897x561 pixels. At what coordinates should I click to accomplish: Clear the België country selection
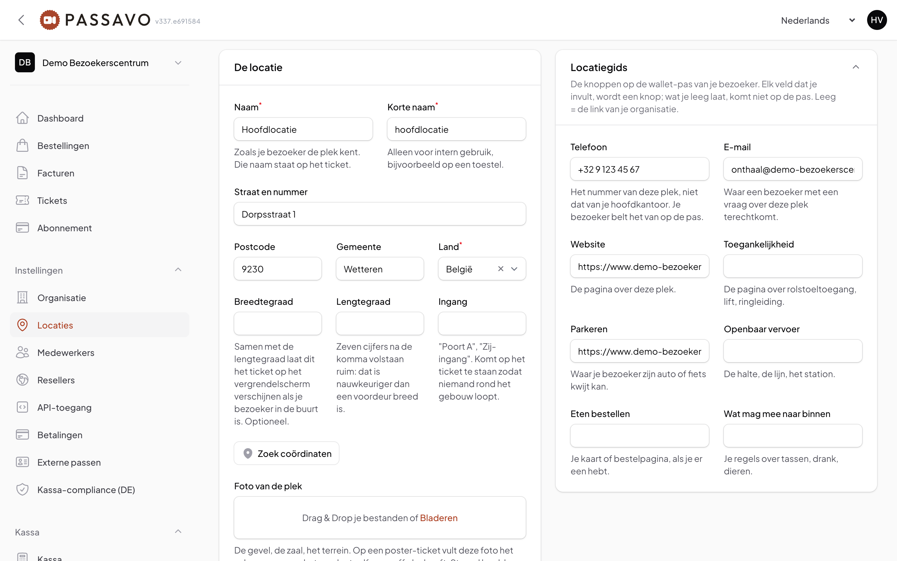click(x=501, y=269)
